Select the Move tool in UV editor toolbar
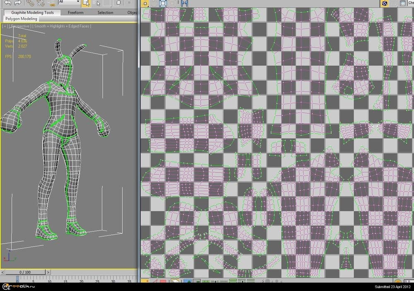This screenshot has width=414, height=291. click(145, 3)
